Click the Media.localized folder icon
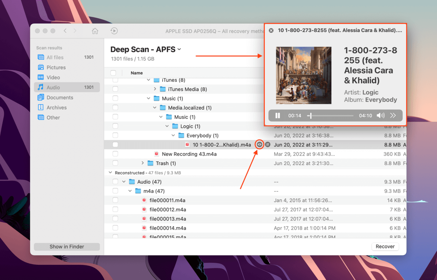 [162, 108]
